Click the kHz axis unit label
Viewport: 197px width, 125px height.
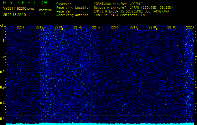(x=3, y=25)
